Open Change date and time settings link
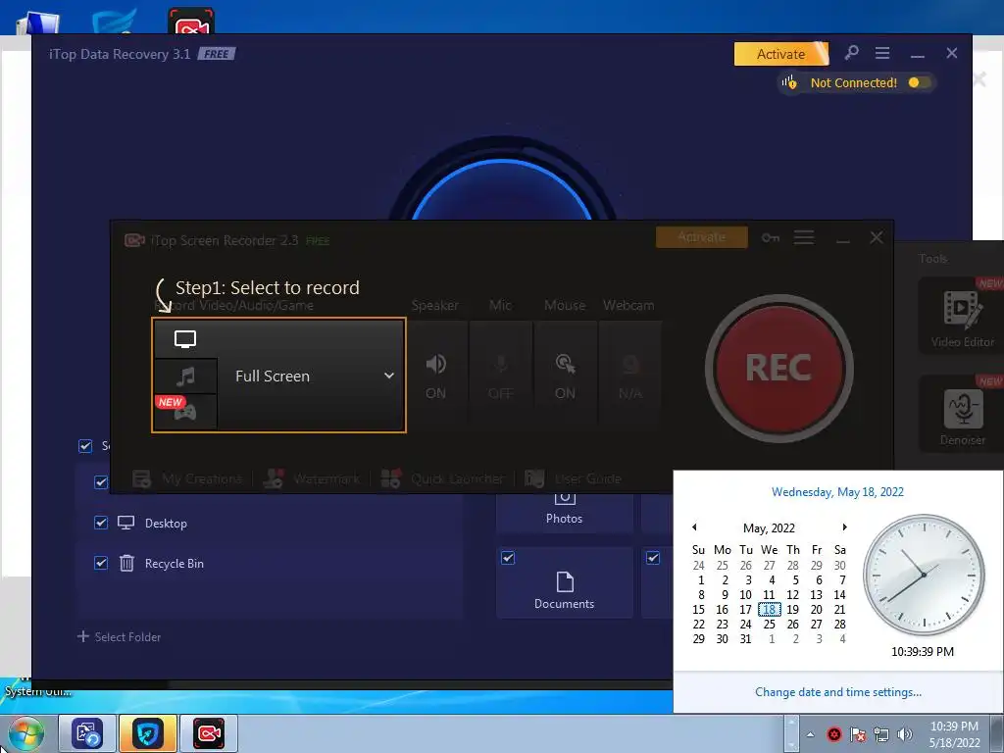This screenshot has height=753, width=1004. point(838,692)
